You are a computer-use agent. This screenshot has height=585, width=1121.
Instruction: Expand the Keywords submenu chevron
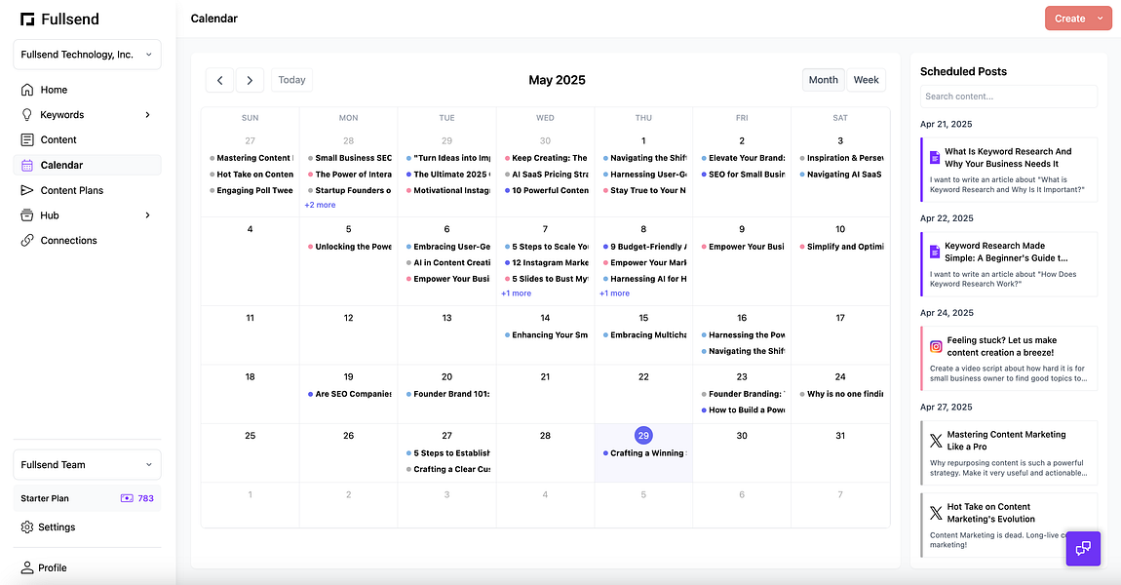click(x=148, y=114)
